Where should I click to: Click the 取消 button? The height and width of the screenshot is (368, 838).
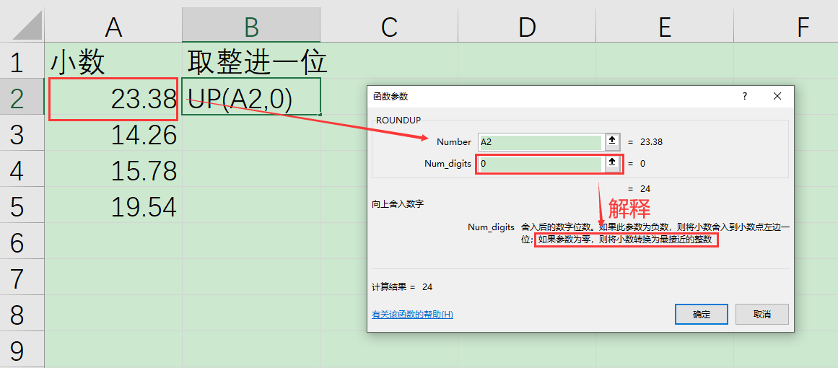(x=762, y=314)
